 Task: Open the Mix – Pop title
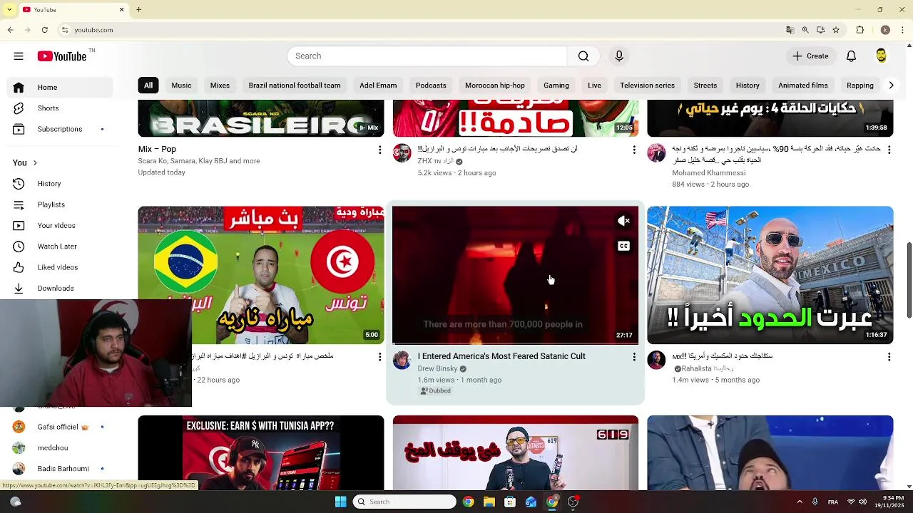(157, 150)
